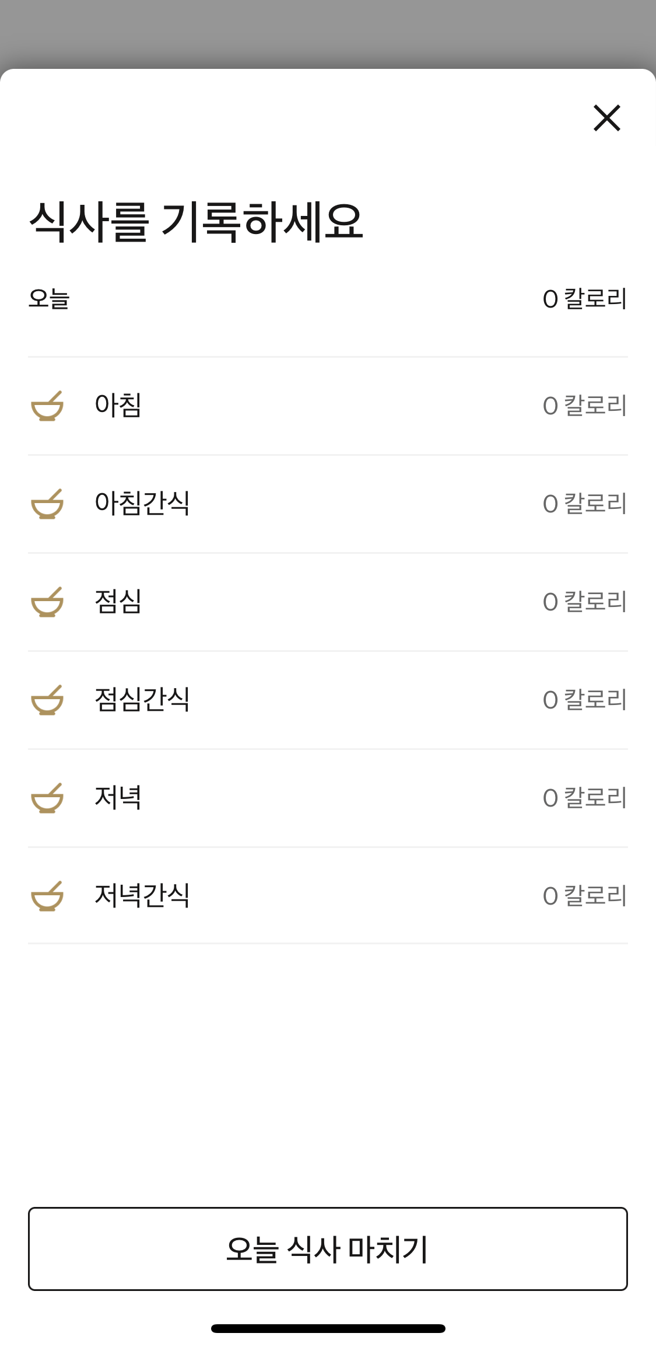Viewport: 656px width, 1347px height.
Task: Choose the 저녁간식 meal label
Action: coord(142,895)
